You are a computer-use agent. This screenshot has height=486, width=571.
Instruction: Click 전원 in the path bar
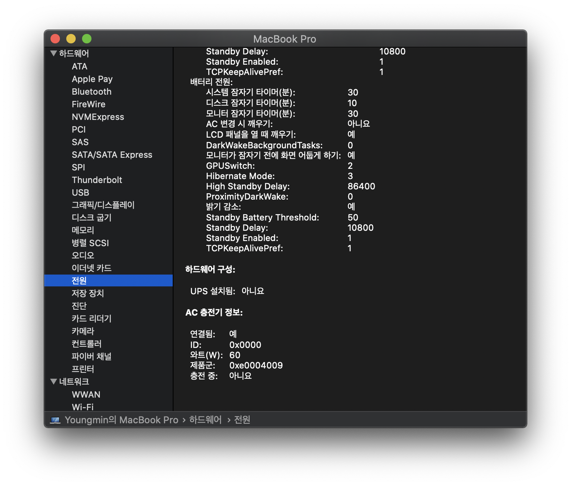tap(242, 420)
